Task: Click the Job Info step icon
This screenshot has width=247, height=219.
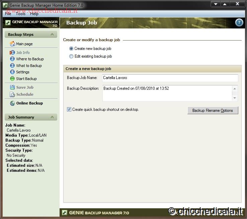Action: [x=12, y=53]
